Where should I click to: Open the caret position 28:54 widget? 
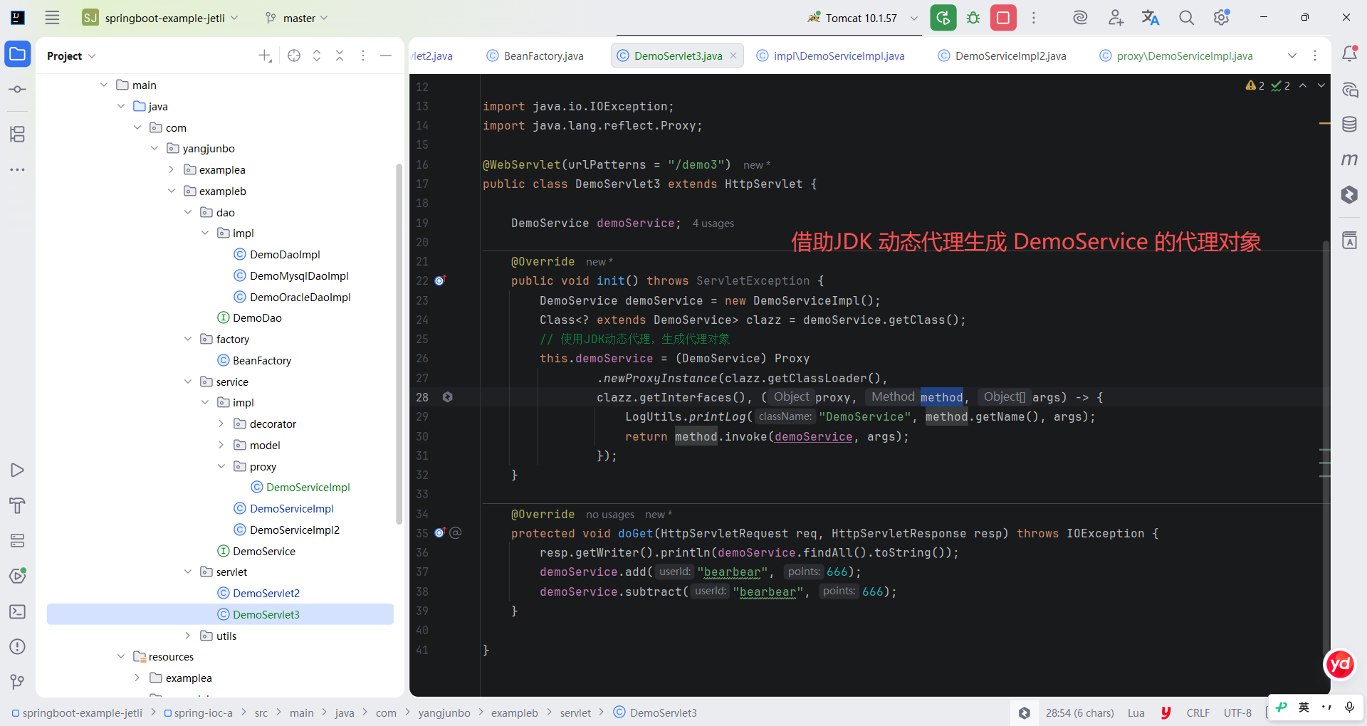point(1079,712)
